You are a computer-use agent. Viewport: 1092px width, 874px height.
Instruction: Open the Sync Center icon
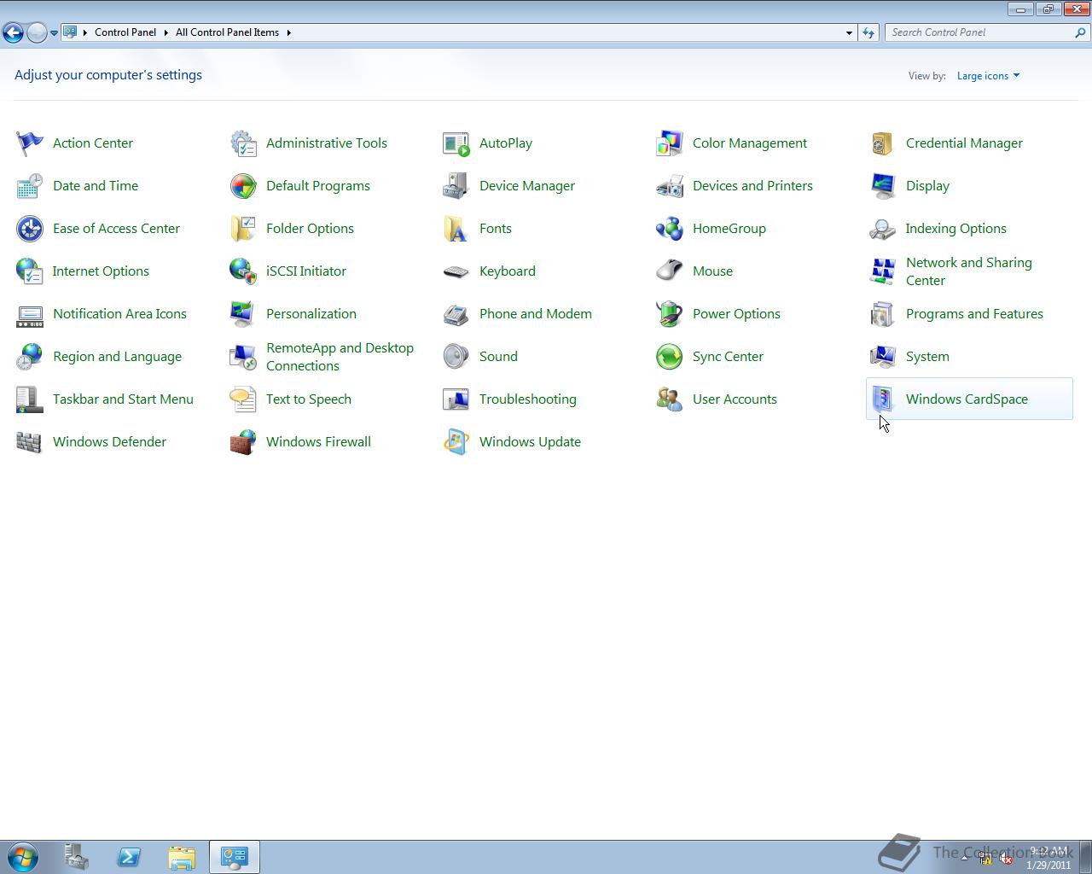click(x=670, y=357)
